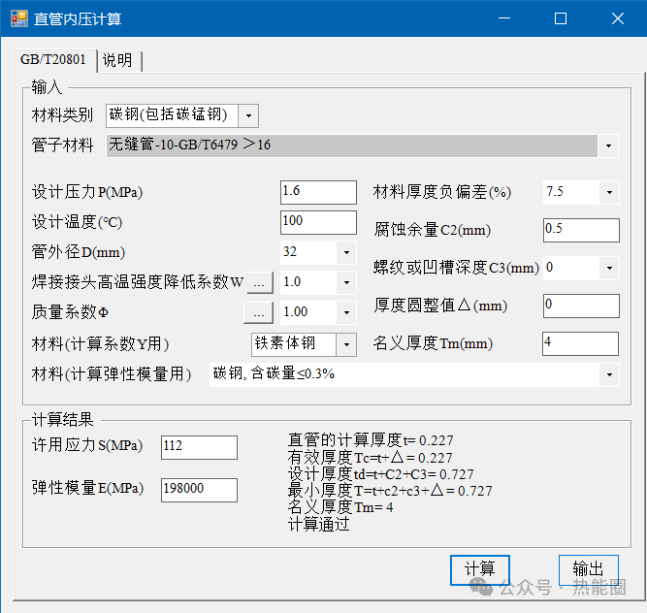
Task: Click the 名义厚度 Tm input field
Action: [x=580, y=343]
